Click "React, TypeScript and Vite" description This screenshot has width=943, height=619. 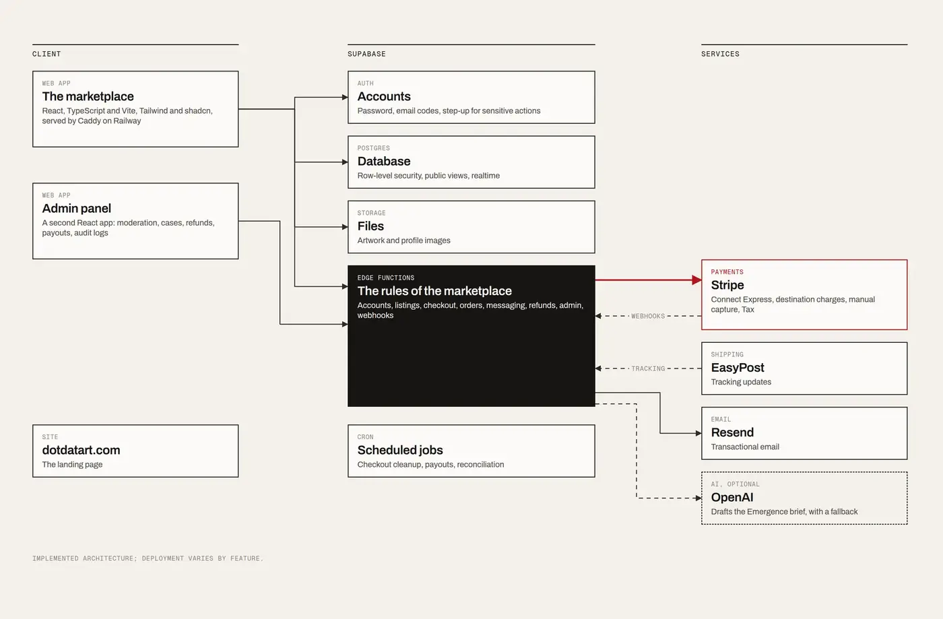[127, 116]
